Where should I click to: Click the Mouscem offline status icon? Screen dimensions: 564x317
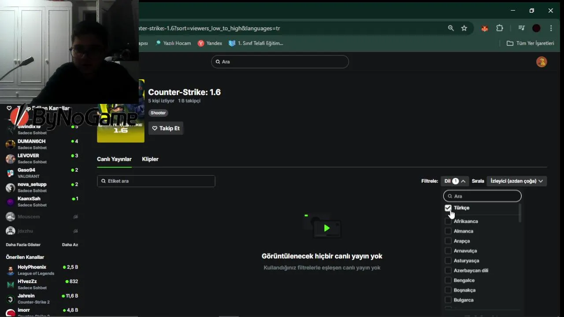coord(75,217)
